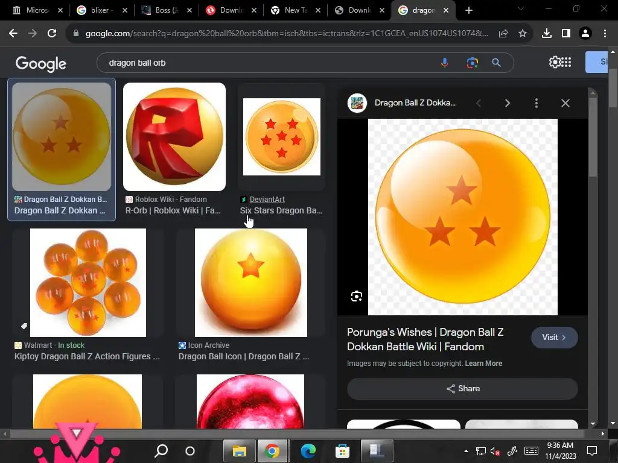Open Windows taskbar search
618x463 pixels.
[161, 451]
